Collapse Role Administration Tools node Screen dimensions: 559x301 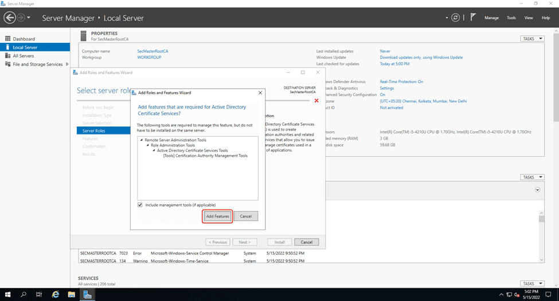147,145
